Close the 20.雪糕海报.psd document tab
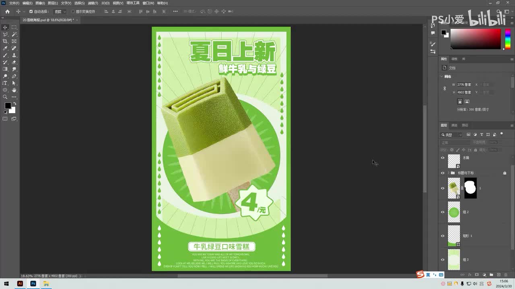 [x=76, y=20]
